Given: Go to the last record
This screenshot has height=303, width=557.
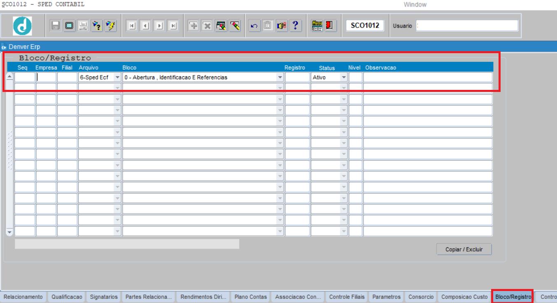Looking at the screenshot, I should pyautogui.click(x=173, y=26).
